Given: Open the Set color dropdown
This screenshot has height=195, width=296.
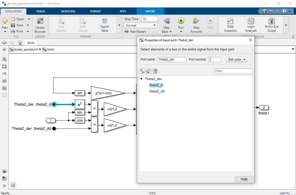Looking at the screenshot, I should point(237,60).
